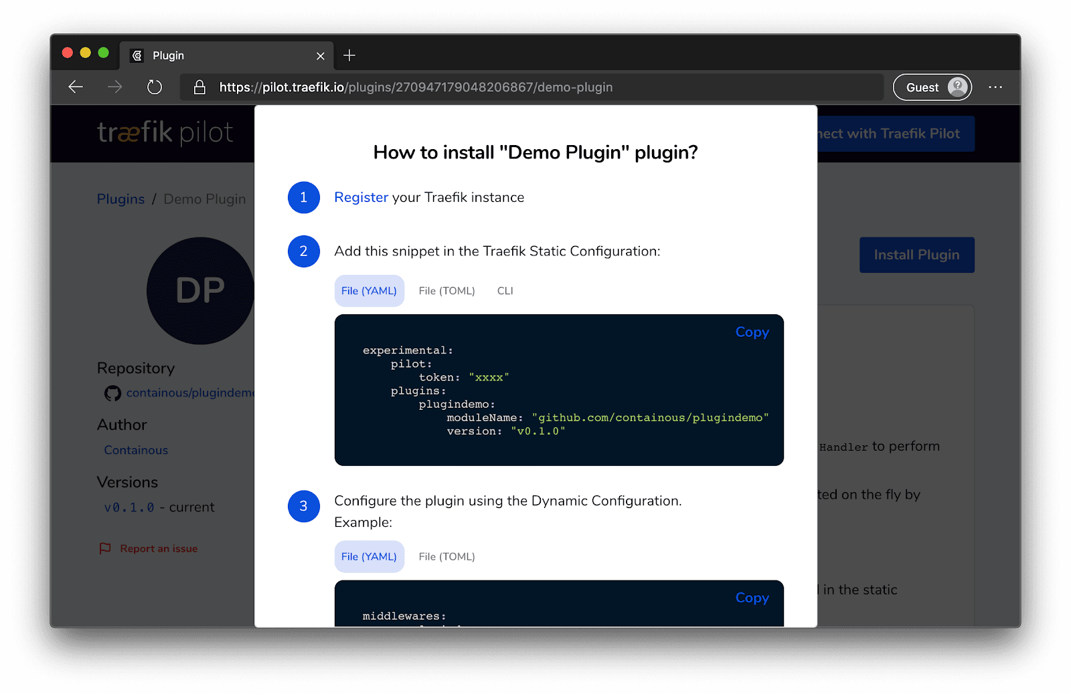Image resolution: width=1071 pixels, height=694 pixels.
Task: Click the Connect with Traefik Pilot button
Action: click(x=896, y=134)
